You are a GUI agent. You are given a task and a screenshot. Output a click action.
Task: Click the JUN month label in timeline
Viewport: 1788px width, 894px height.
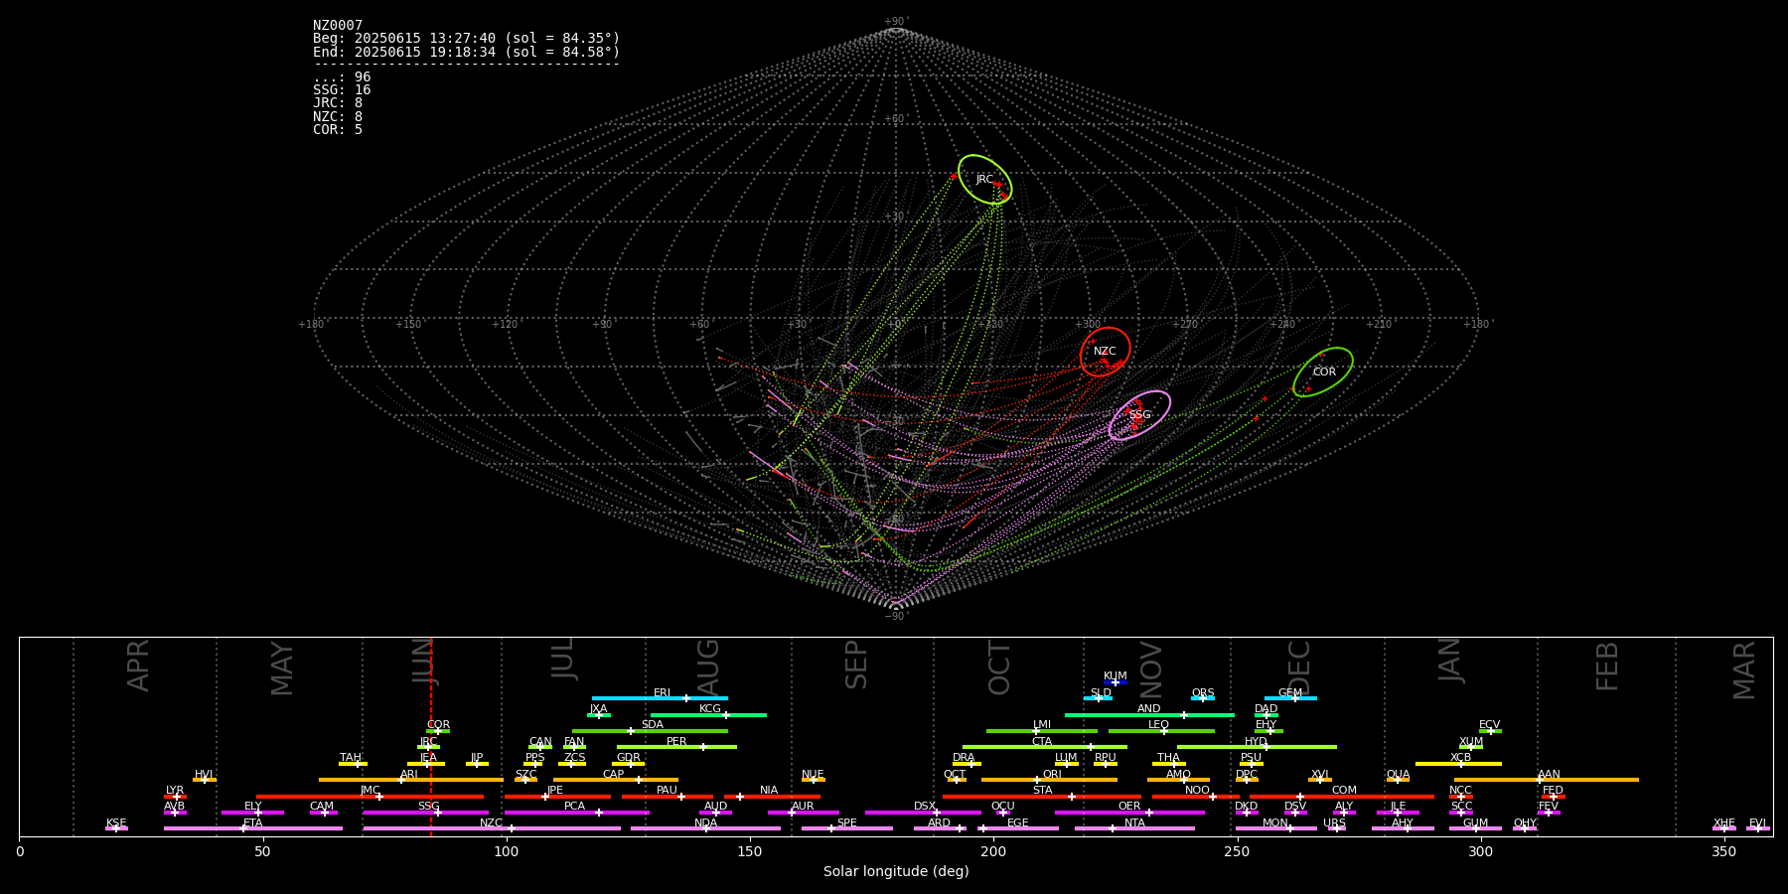point(423,664)
